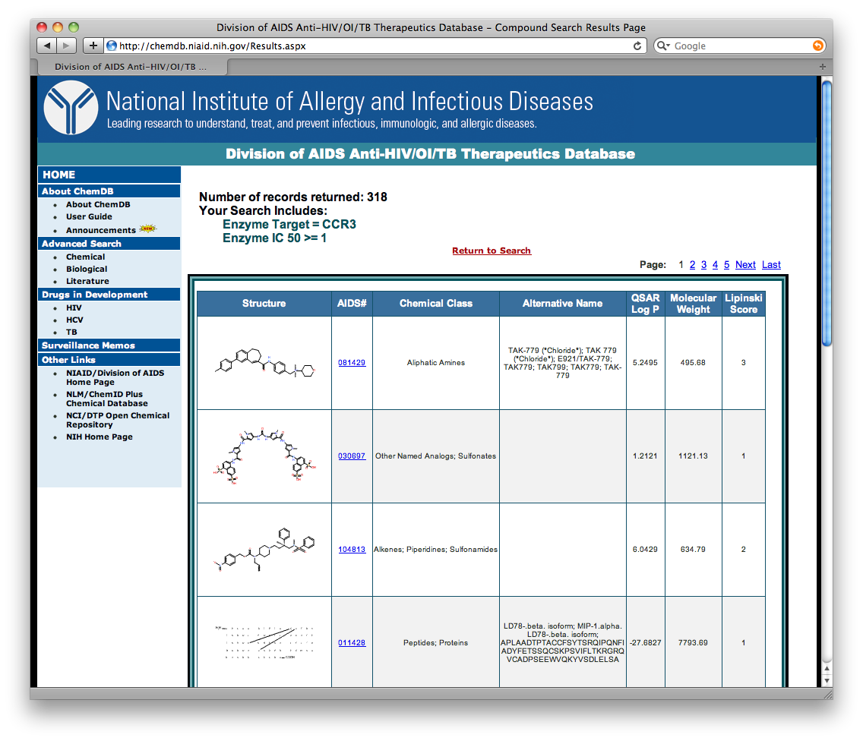Focus the URL address field
The height and width of the screenshot is (741, 863).
(x=375, y=46)
